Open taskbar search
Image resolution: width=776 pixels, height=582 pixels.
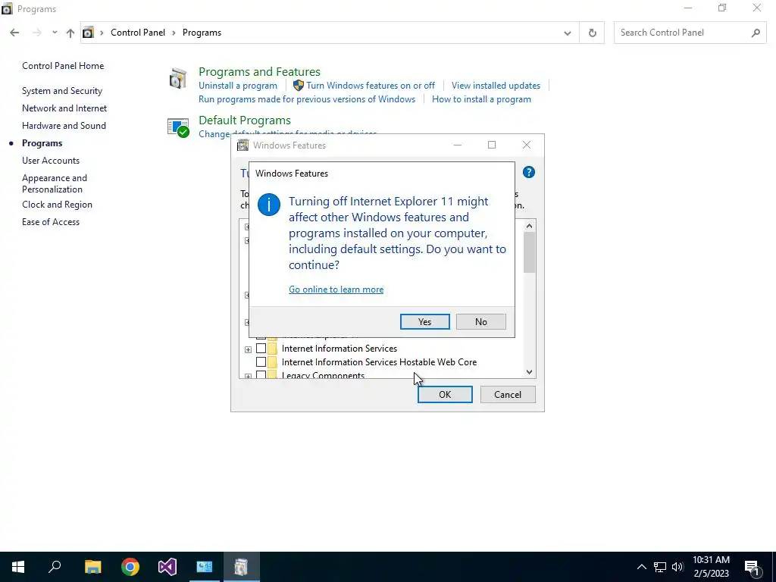point(55,567)
